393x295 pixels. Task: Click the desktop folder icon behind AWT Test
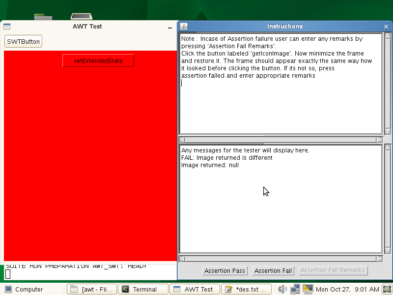43,17
